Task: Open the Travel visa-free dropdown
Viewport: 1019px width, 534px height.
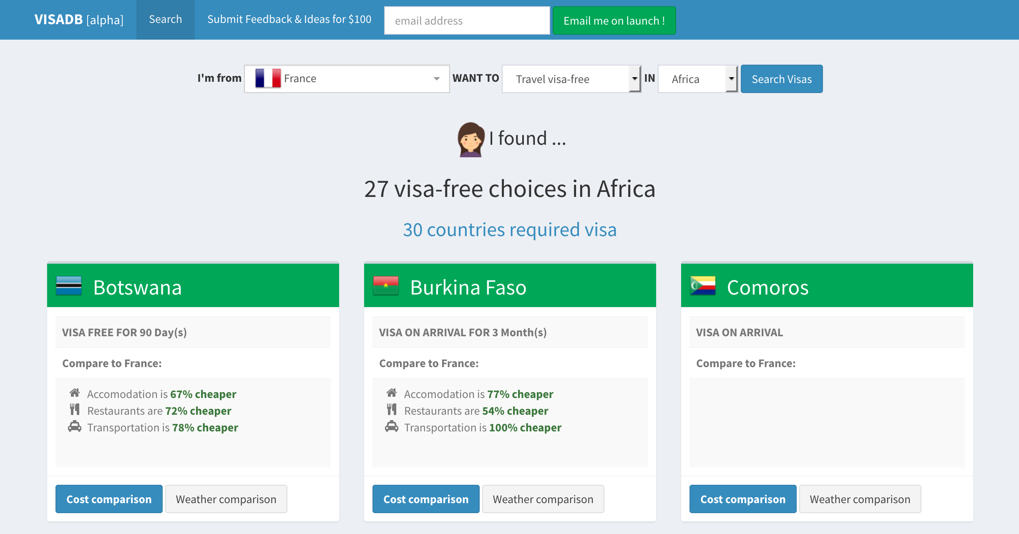Action: [x=571, y=79]
